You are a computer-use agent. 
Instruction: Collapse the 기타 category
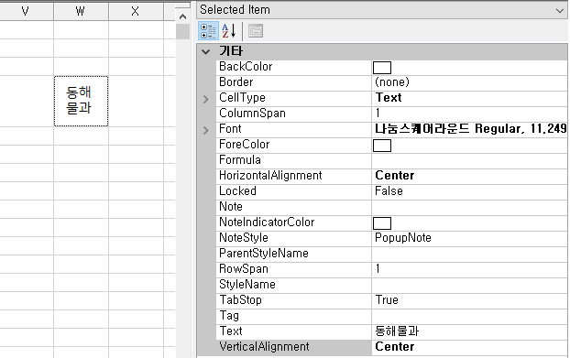[x=206, y=51]
